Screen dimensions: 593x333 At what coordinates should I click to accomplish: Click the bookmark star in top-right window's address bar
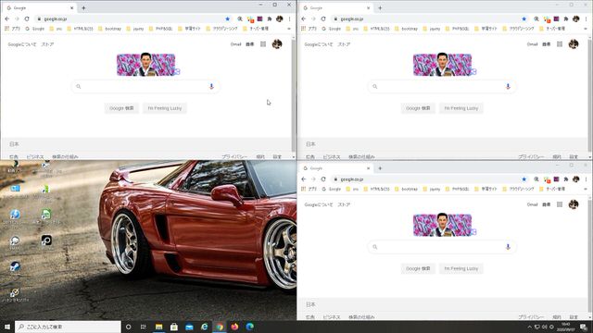coord(524,18)
